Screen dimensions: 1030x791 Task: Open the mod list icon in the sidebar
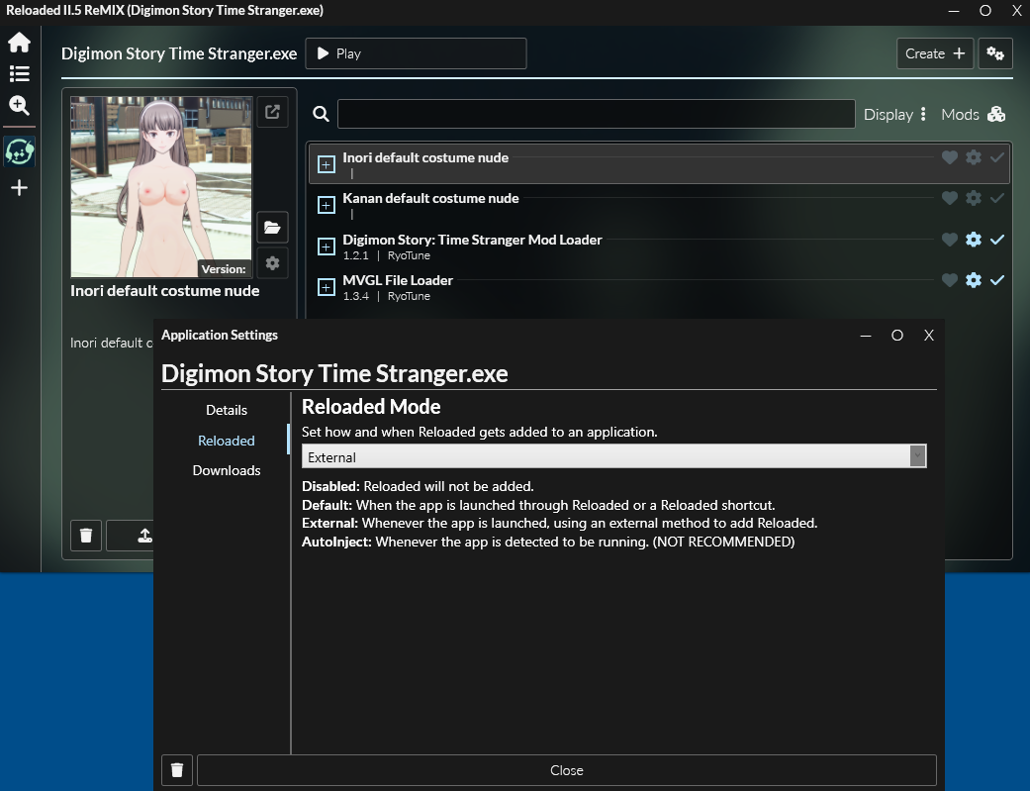19,73
